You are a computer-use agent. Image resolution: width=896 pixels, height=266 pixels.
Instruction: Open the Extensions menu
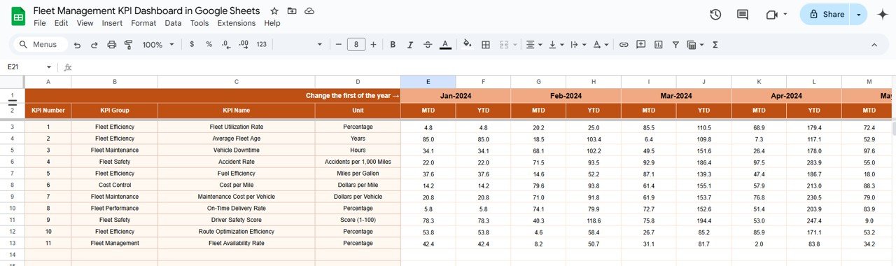tap(237, 23)
